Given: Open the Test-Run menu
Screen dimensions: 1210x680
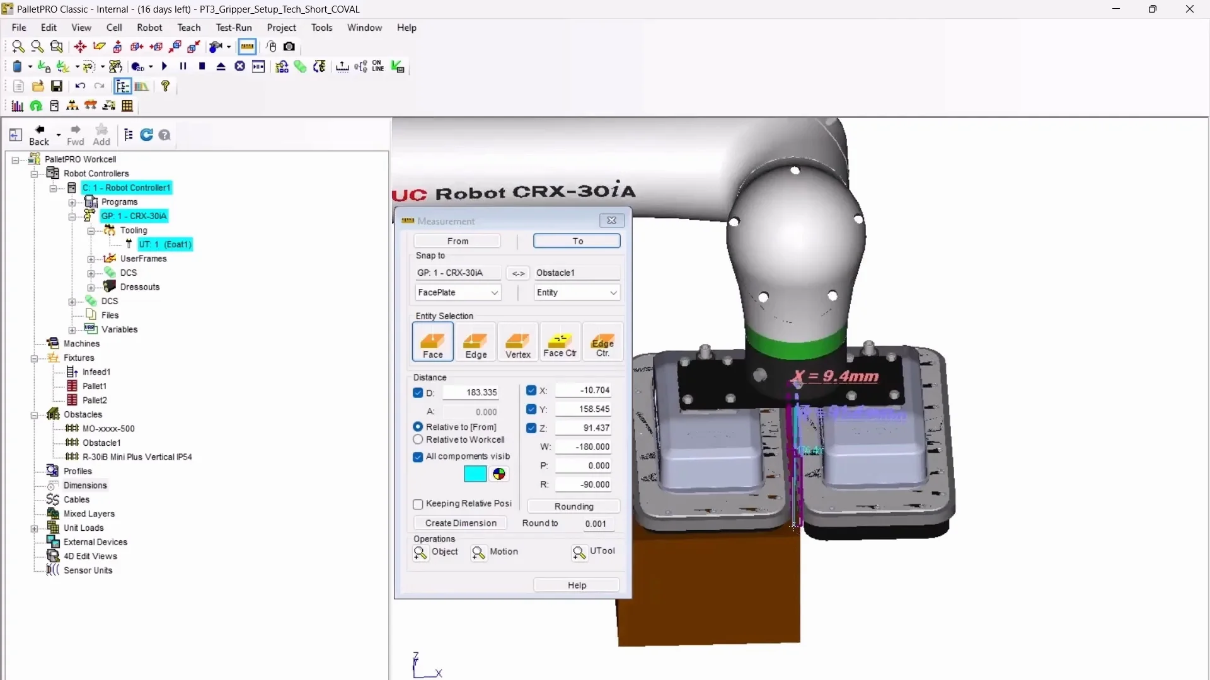Looking at the screenshot, I should click(233, 27).
